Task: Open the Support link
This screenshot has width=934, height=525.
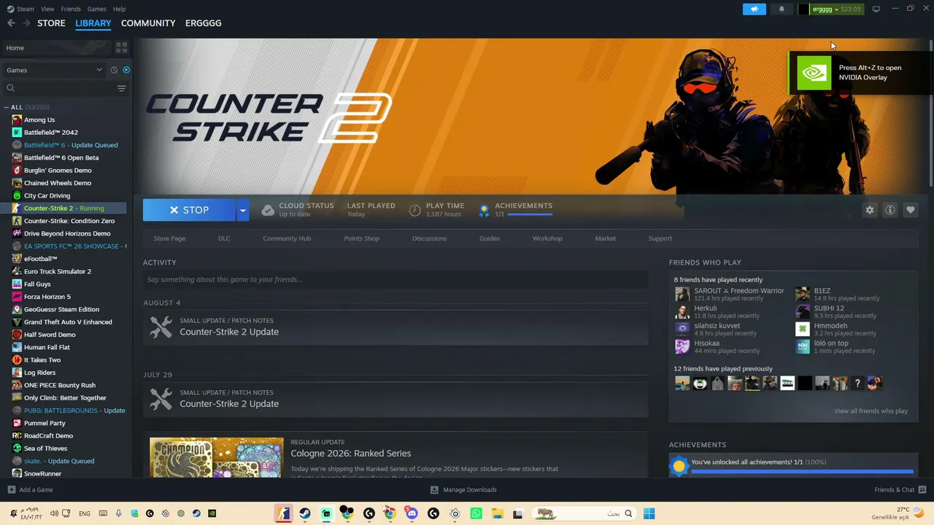Action: pos(660,238)
